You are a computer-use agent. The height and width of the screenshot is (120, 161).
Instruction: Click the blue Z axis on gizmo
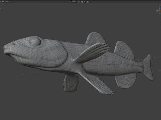tap(159, 7)
